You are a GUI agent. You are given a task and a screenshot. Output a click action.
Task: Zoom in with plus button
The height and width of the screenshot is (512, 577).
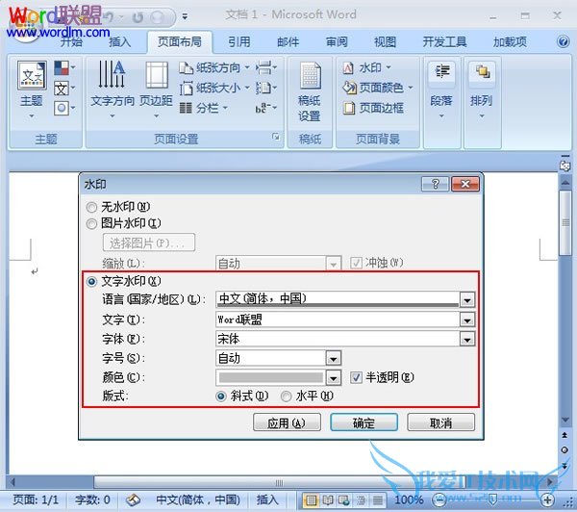point(547,499)
